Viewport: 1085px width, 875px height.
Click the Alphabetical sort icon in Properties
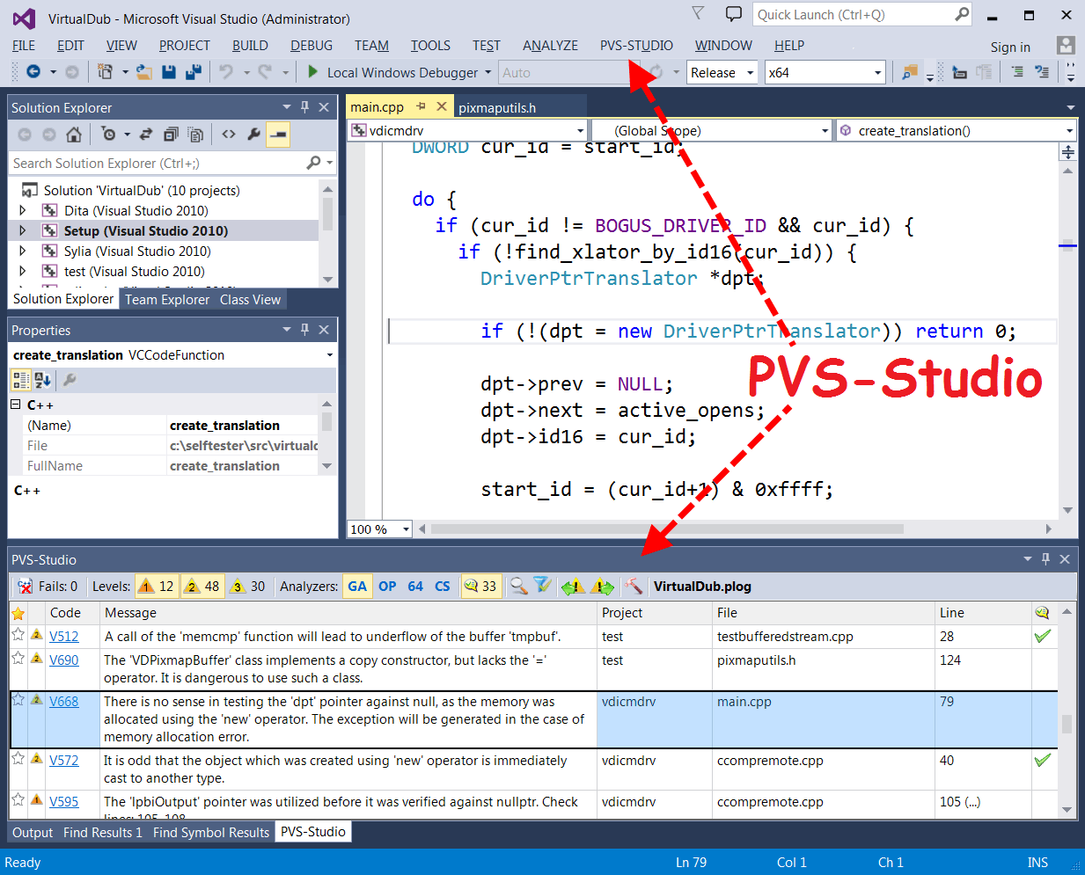(43, 380)
